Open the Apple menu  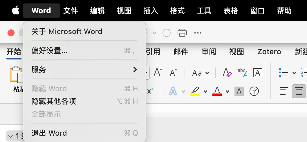pos(16,10)
